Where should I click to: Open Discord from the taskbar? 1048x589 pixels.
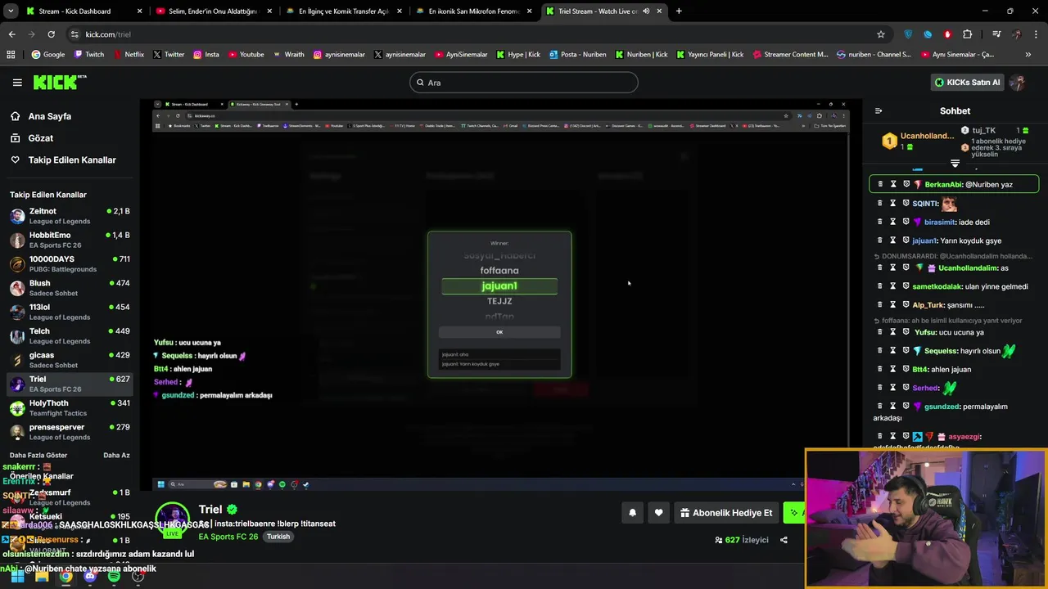coord(90,576)
